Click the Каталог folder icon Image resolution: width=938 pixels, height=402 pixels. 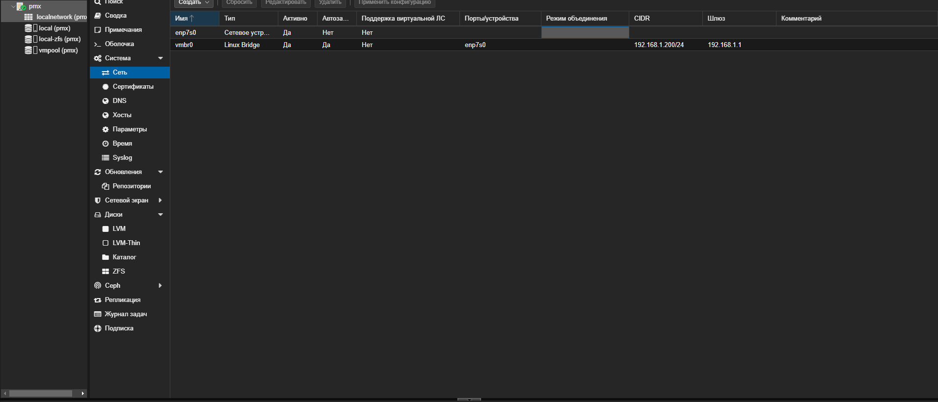point(106,257)
